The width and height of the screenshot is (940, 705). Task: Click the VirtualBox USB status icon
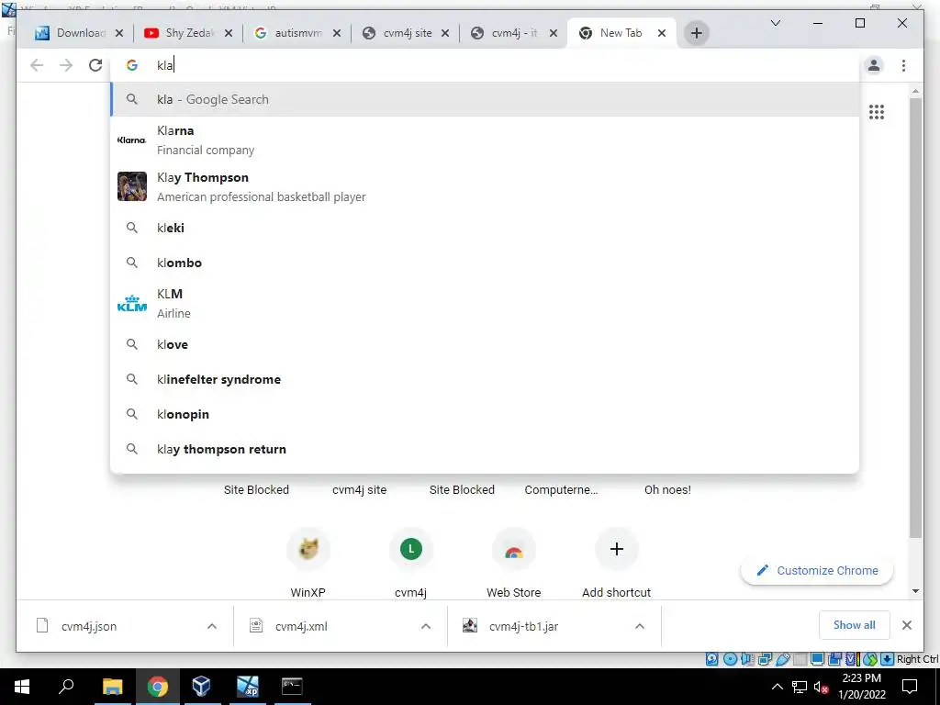click(783, 659)
